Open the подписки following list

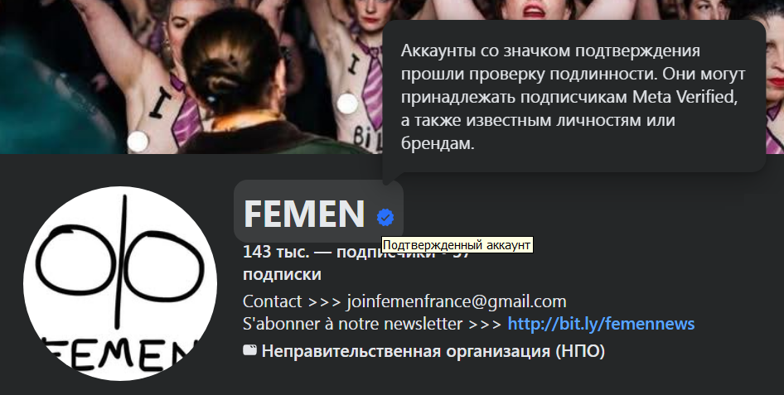pos(282,274)
